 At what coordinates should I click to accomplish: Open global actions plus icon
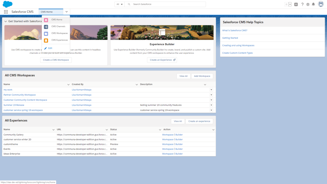click(296, 4)
